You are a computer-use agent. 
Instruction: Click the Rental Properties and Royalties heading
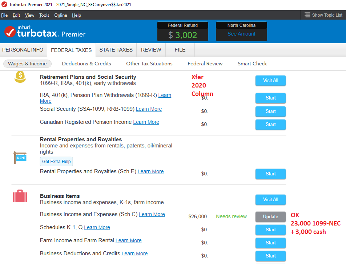tap(81, 139)
